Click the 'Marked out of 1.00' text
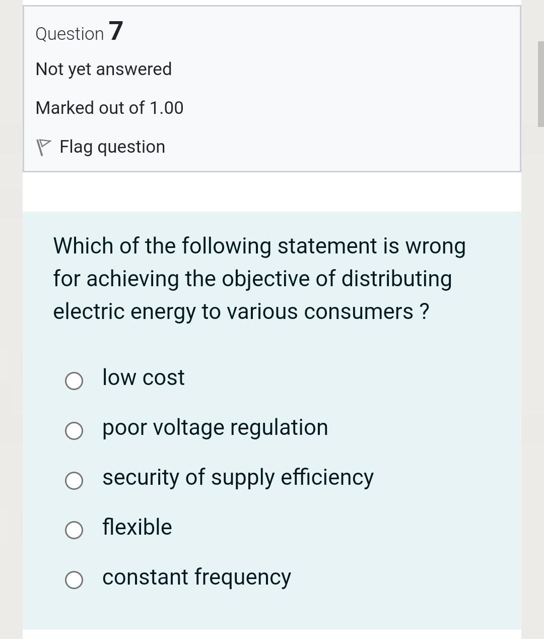This screenshot has height=639, width=544. tap(109, 108)
